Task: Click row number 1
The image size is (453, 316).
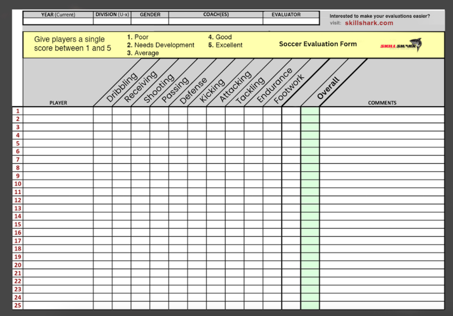Action: click(x=18, y=111)
